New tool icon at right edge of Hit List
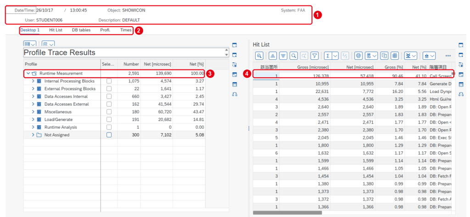The image size is (470, 217). (x=461, y=55)
